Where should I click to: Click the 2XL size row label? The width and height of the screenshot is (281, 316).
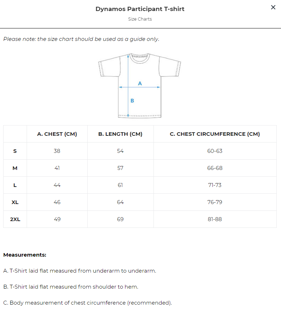pos(15,219)
